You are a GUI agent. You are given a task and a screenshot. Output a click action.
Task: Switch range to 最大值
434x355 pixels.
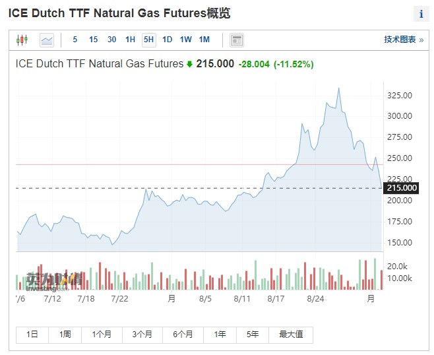(291, 335)
